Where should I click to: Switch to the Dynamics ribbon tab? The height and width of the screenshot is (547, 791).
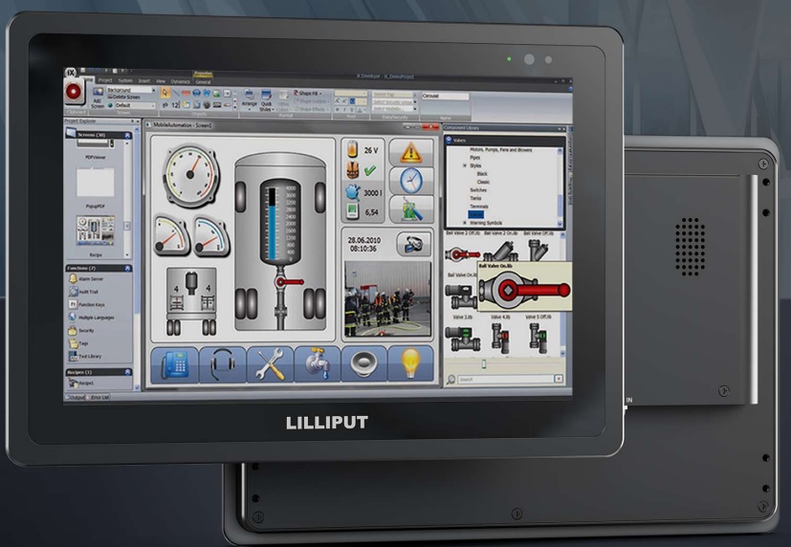[x=180, y=81]
